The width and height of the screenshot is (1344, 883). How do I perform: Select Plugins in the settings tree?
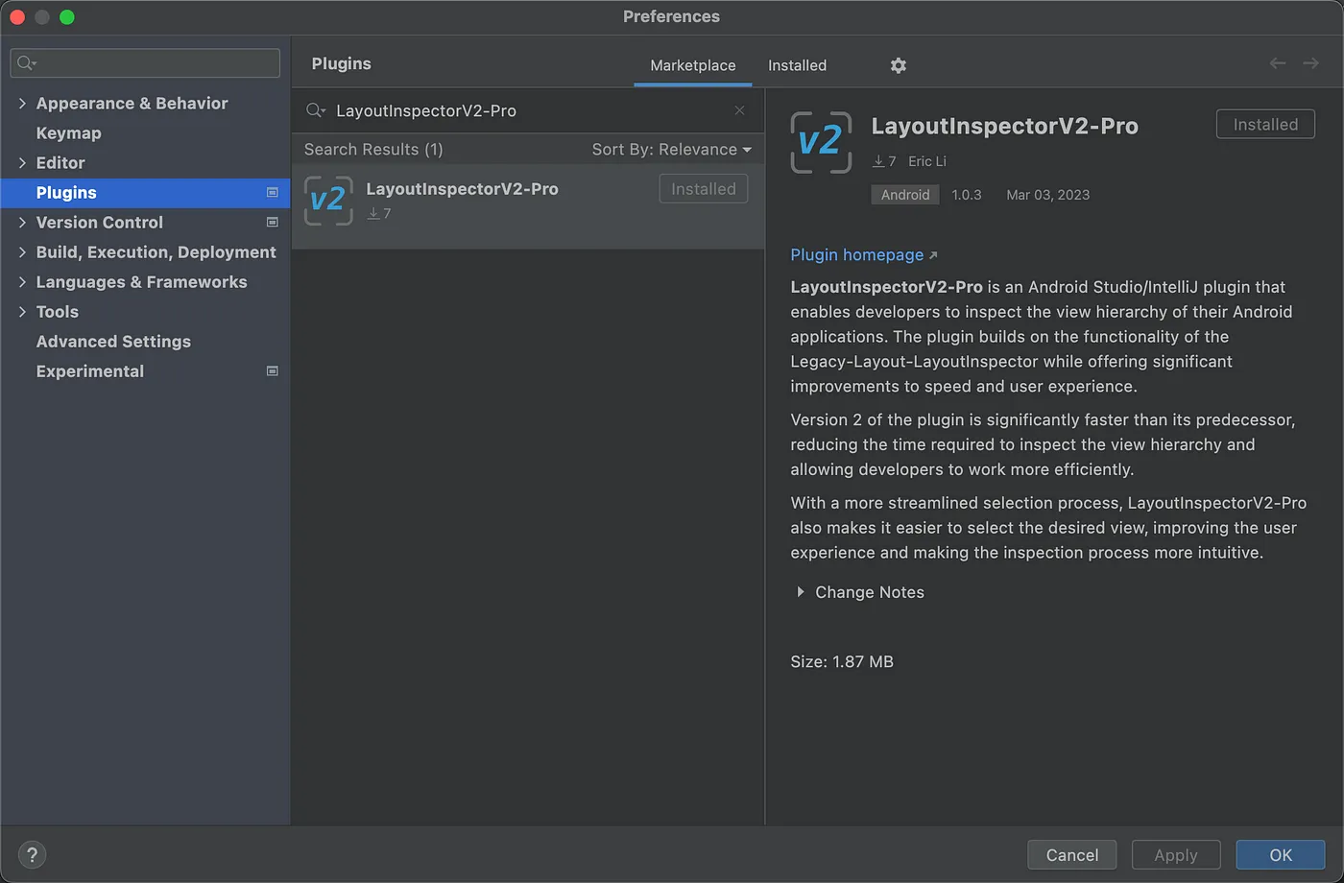tap(145, 193)
